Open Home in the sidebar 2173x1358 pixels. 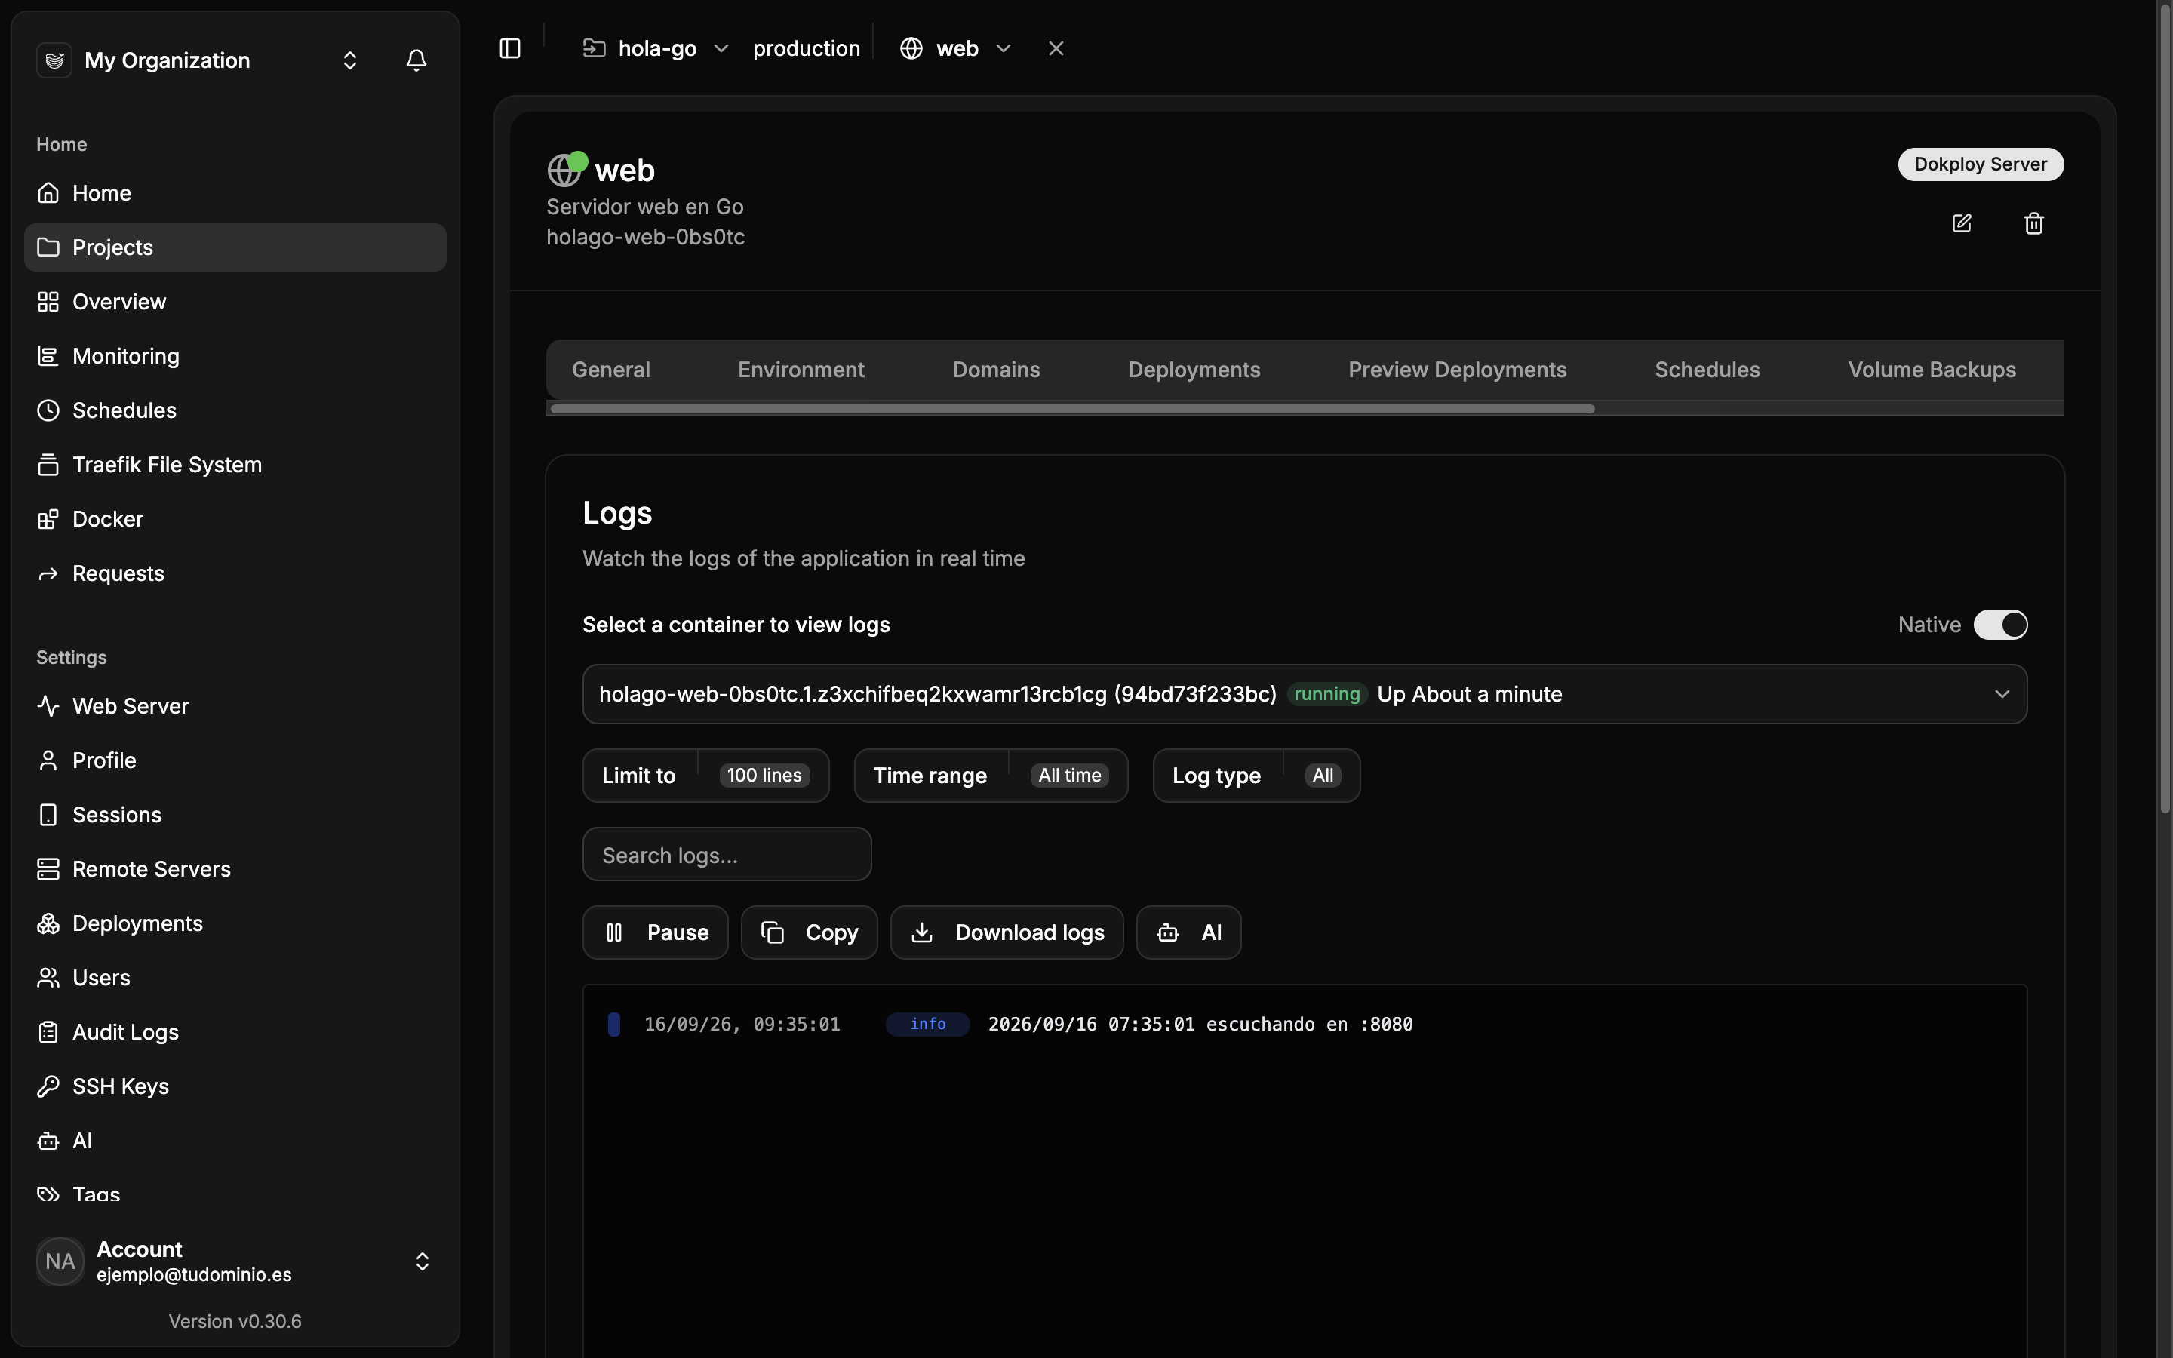click(235, 193)
